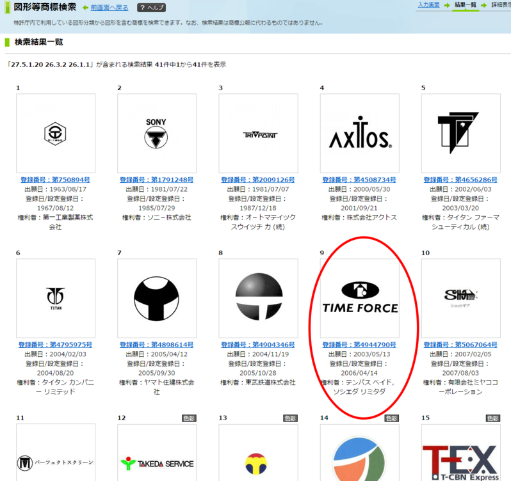Open registration link 第1791248号
Screen dimensions: 511x481
pos(156,180)
